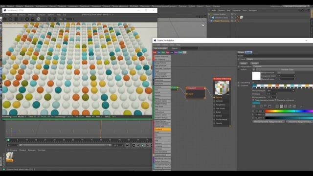The width and height of the screenshot is (313, 176).
Task: Filter node list by blue Tex button
Action: click(x=159, y=52)
